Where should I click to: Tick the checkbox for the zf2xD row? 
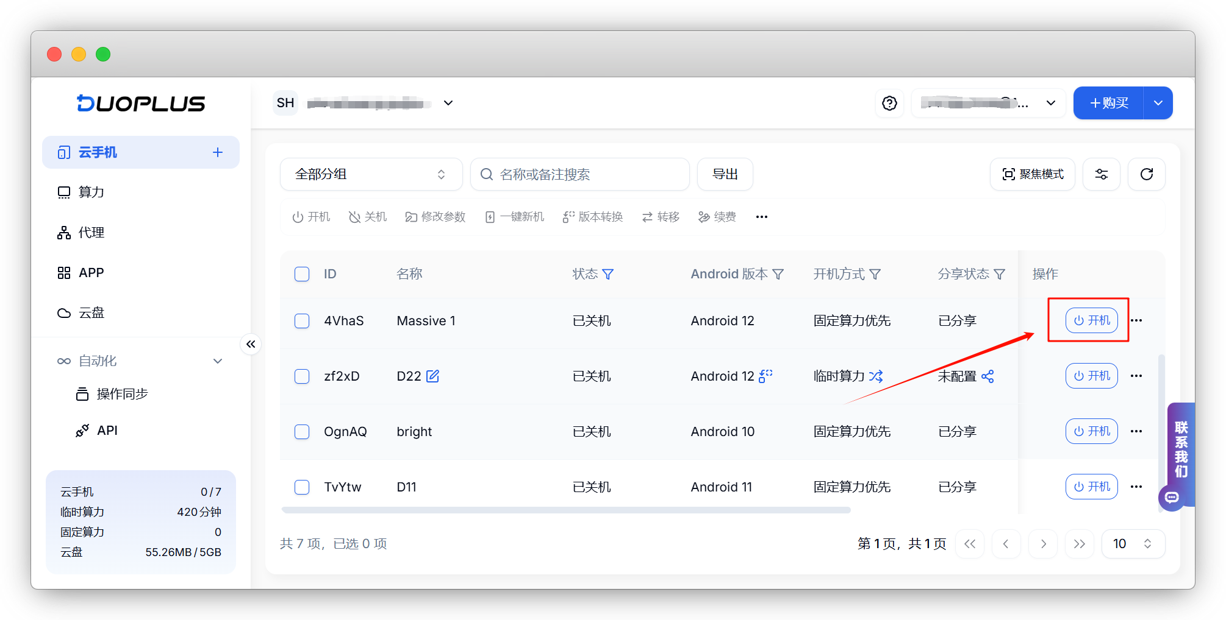[x=302, y=376]
